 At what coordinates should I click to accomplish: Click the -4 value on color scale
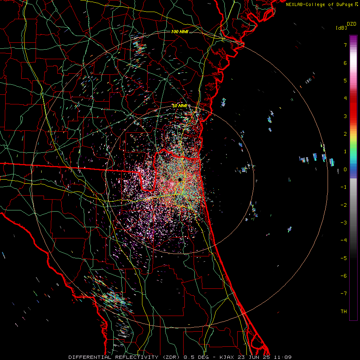pyautogui.click(x=344, y=240)
